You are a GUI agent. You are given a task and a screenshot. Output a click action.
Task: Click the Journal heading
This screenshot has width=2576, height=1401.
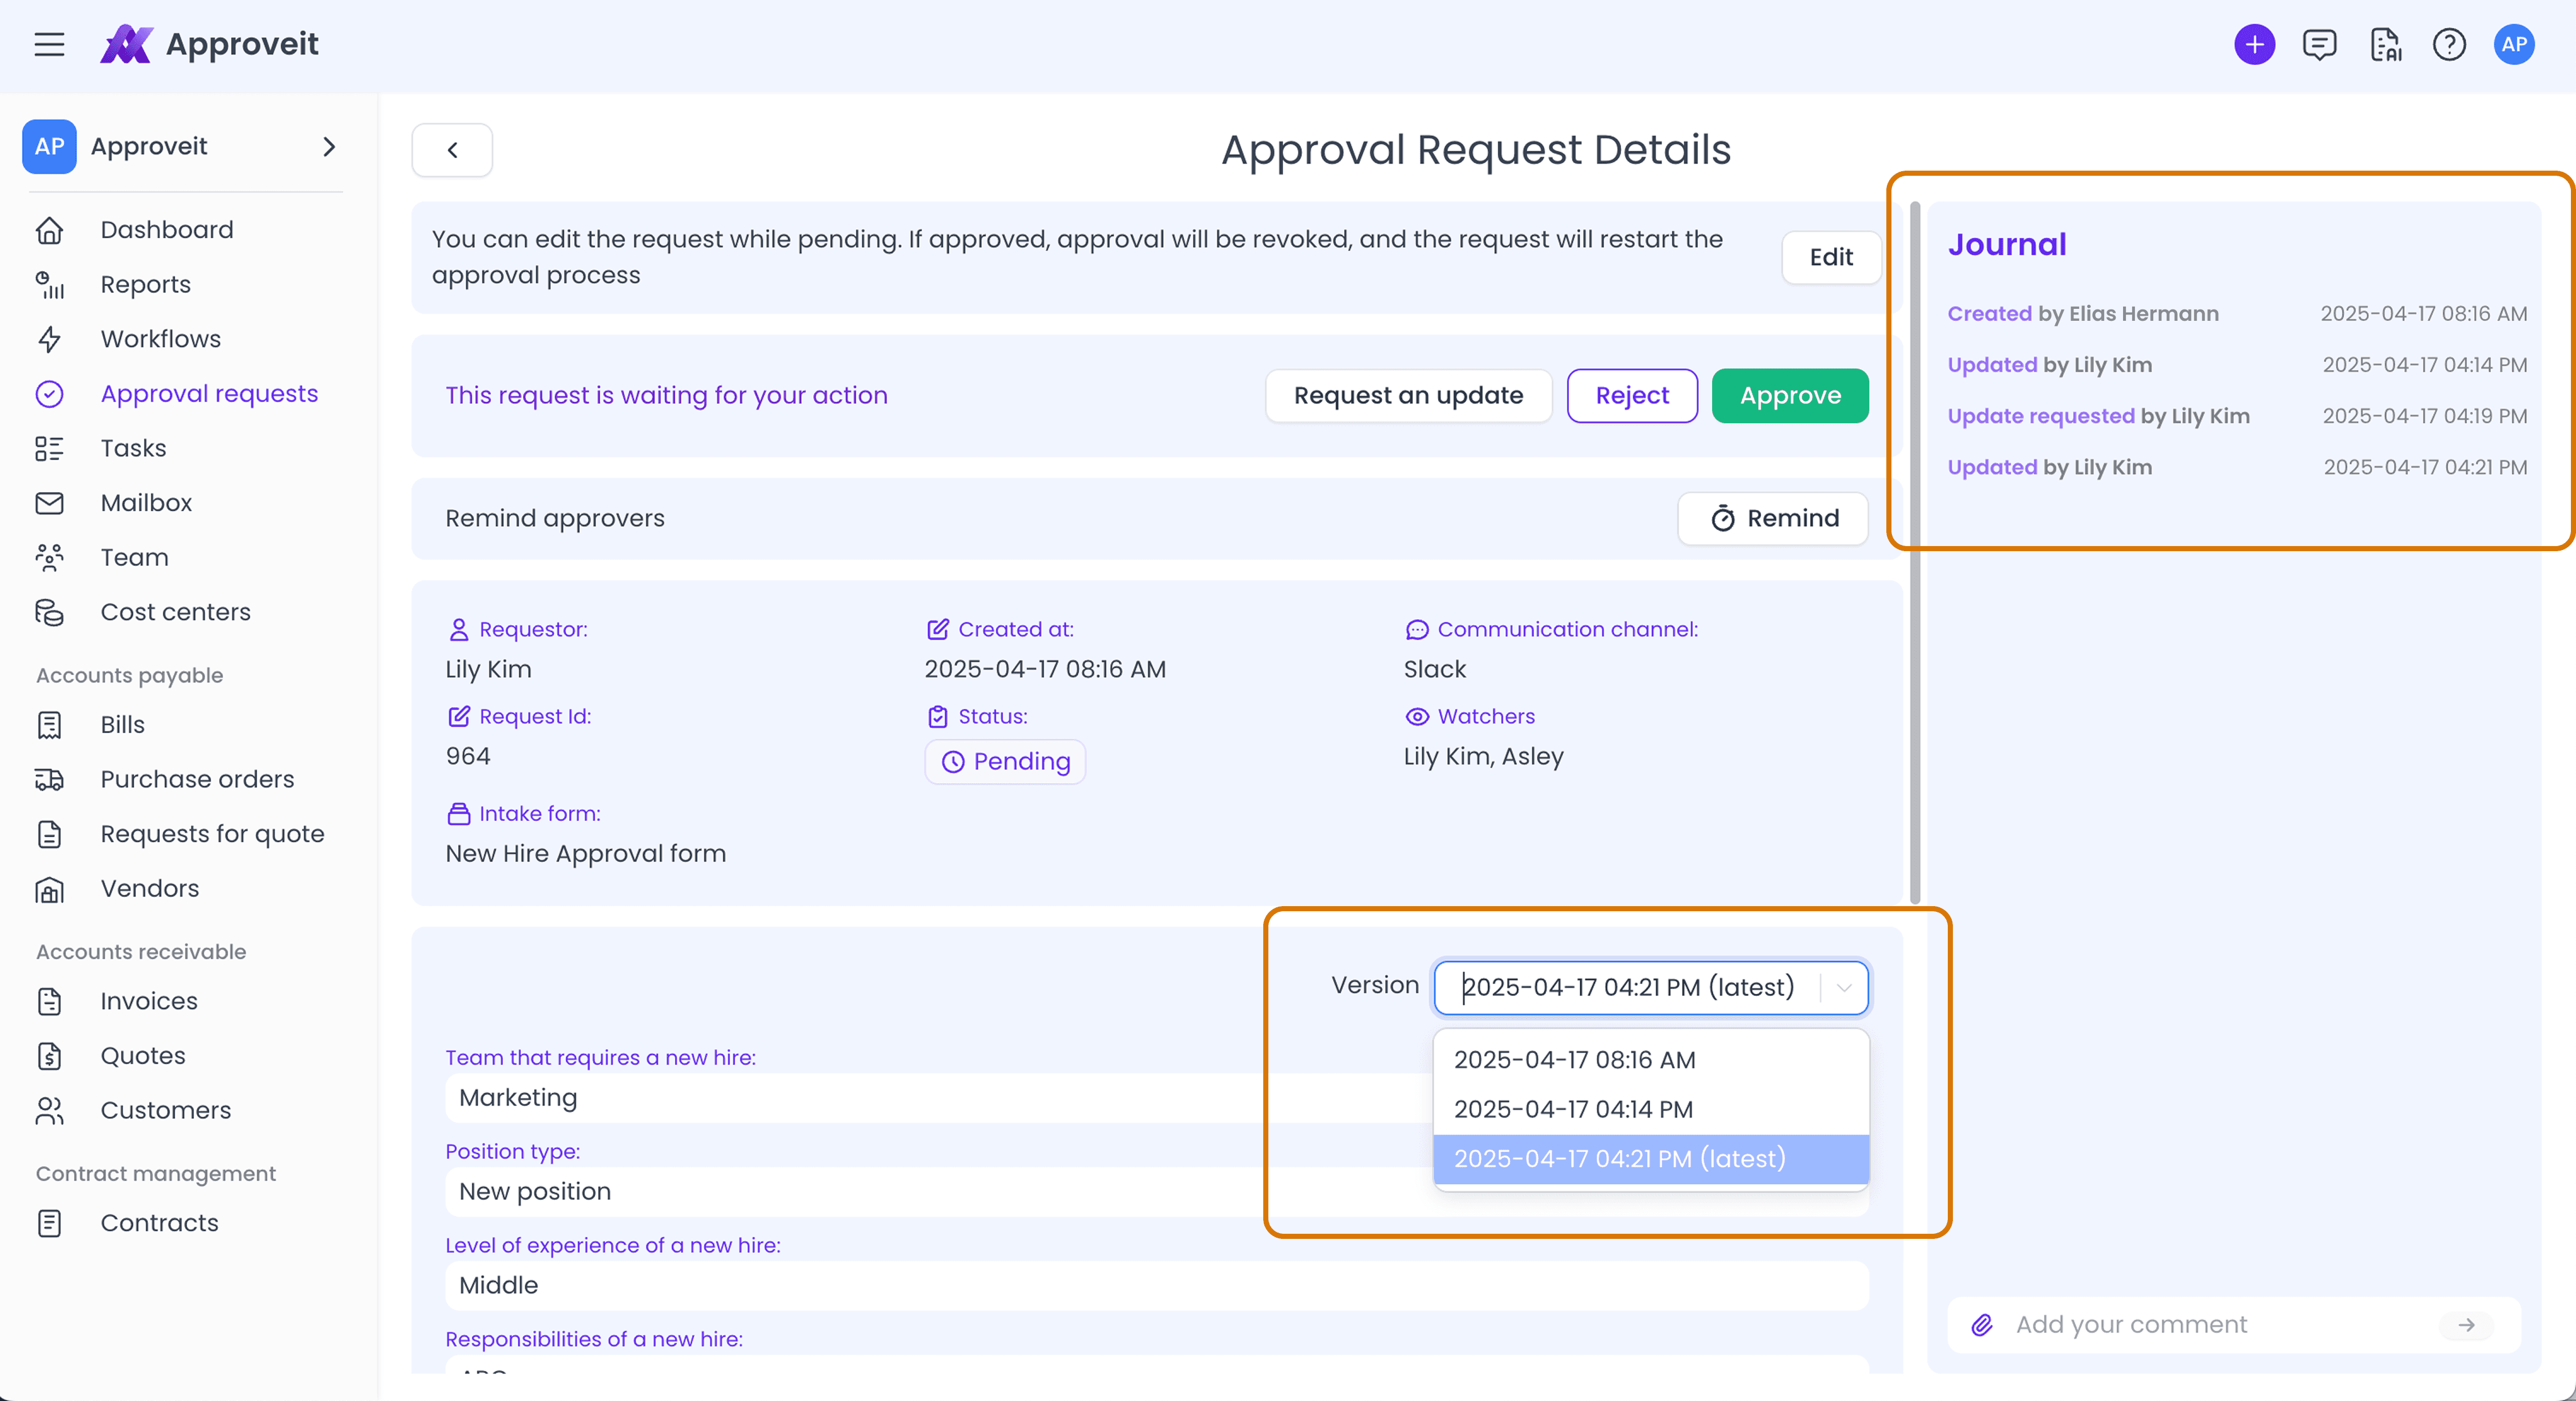[x=2006, y=245]
